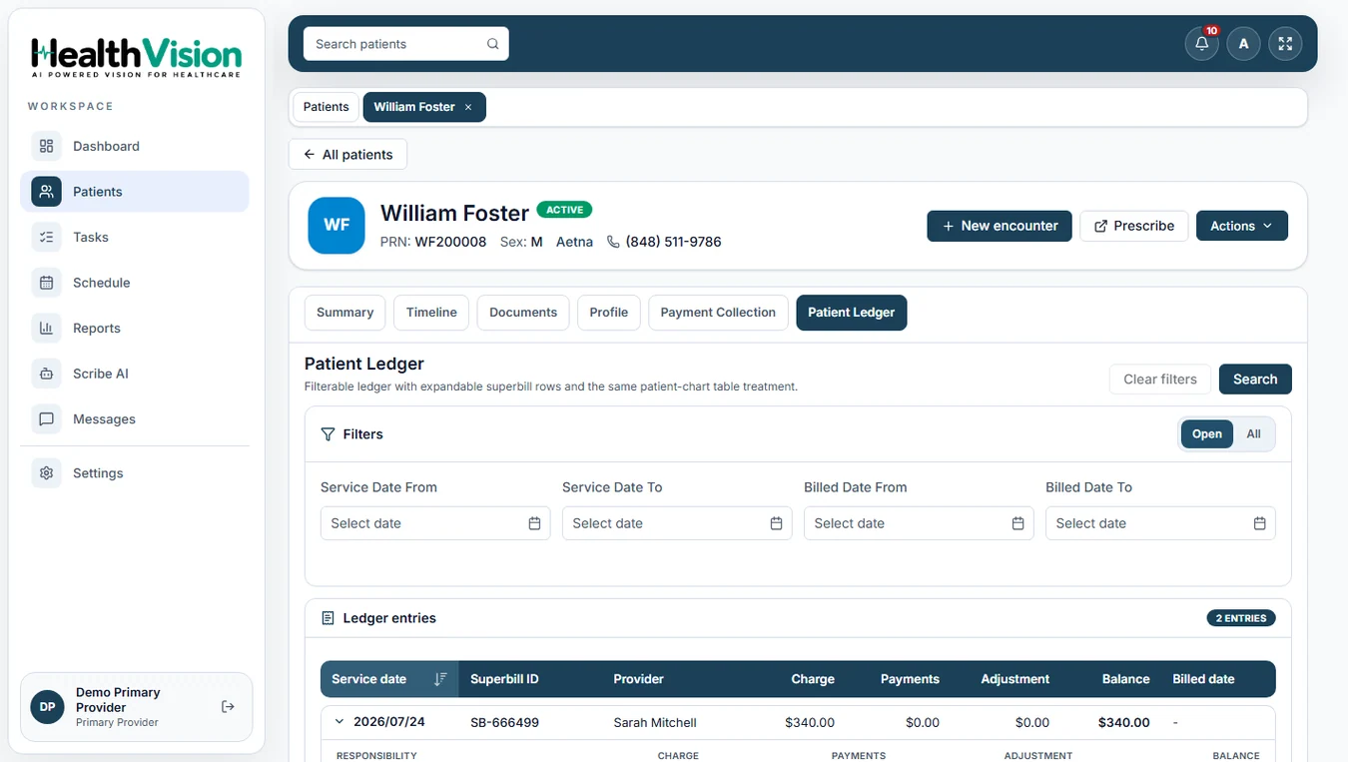Collapse the 2026/07/24 ledger row
This screenshot has width=1348, height=762.
(x=339, y=722)
